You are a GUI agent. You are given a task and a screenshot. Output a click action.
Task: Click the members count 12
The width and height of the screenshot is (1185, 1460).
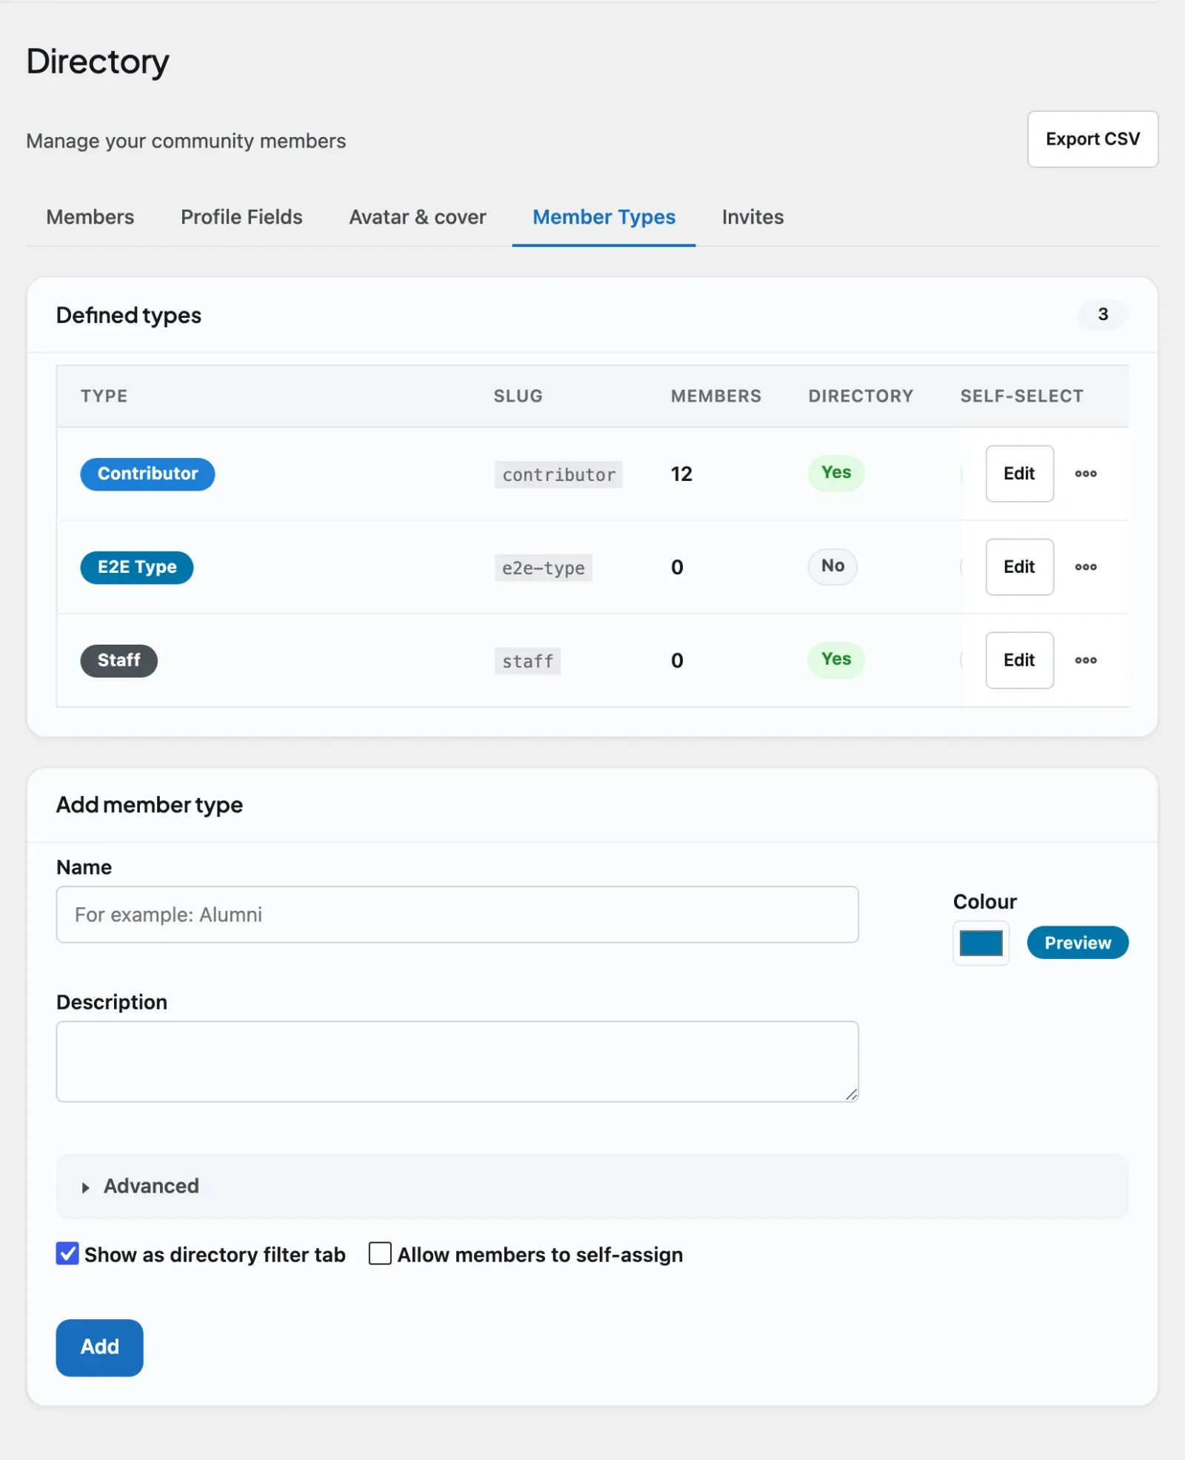[x=681, y=474]
